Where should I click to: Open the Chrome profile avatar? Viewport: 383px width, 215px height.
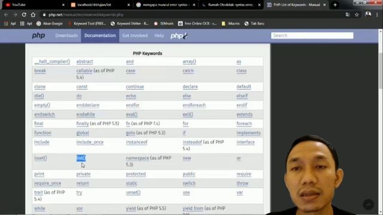[368, 14]
